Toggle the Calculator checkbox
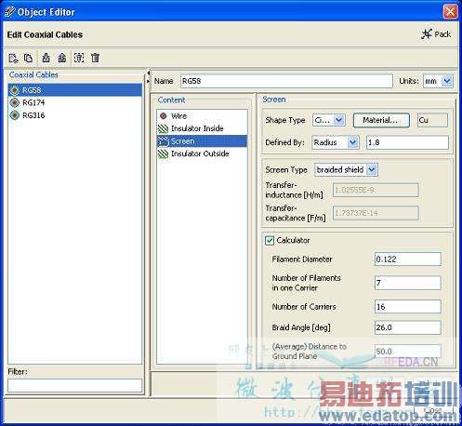Viewport: 462px width, 426px height. pos(270,241)
